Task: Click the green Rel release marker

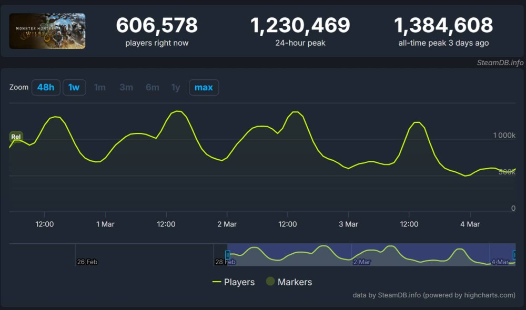Action: 16,137
